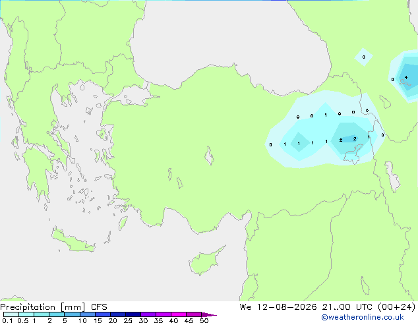The width and height of the screenshot is (418, 323).
Task: Click the above-50 mm legend arrow tip
Action: point(209,314)
